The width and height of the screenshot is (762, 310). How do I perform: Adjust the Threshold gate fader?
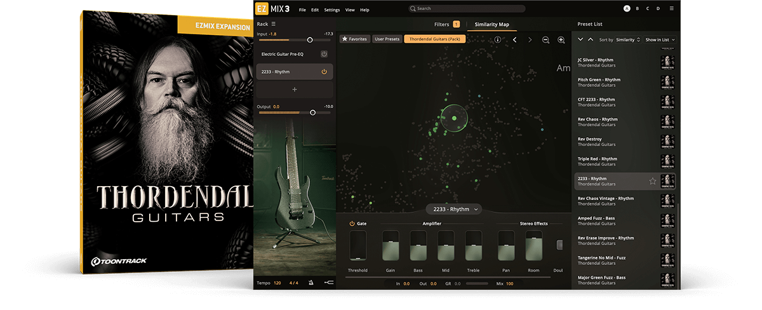(x=358, y=246)
